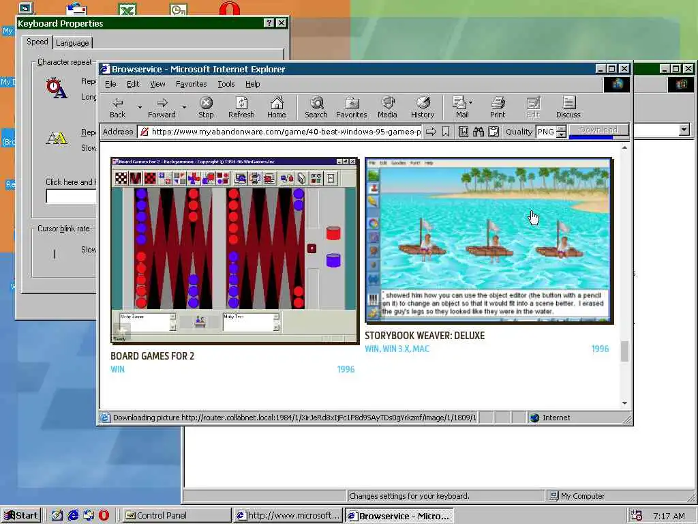698x524 pixels.
Task: Click the Start button
Action: 21,516
